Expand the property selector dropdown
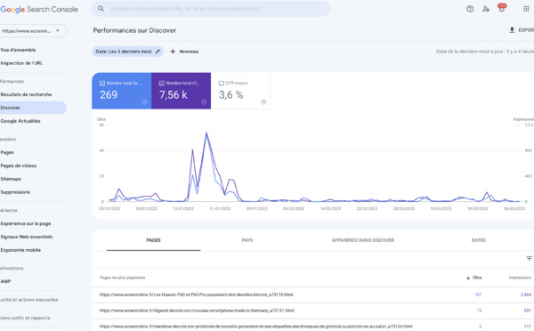Viewport: 534px width, 331px height. [34, 30]
